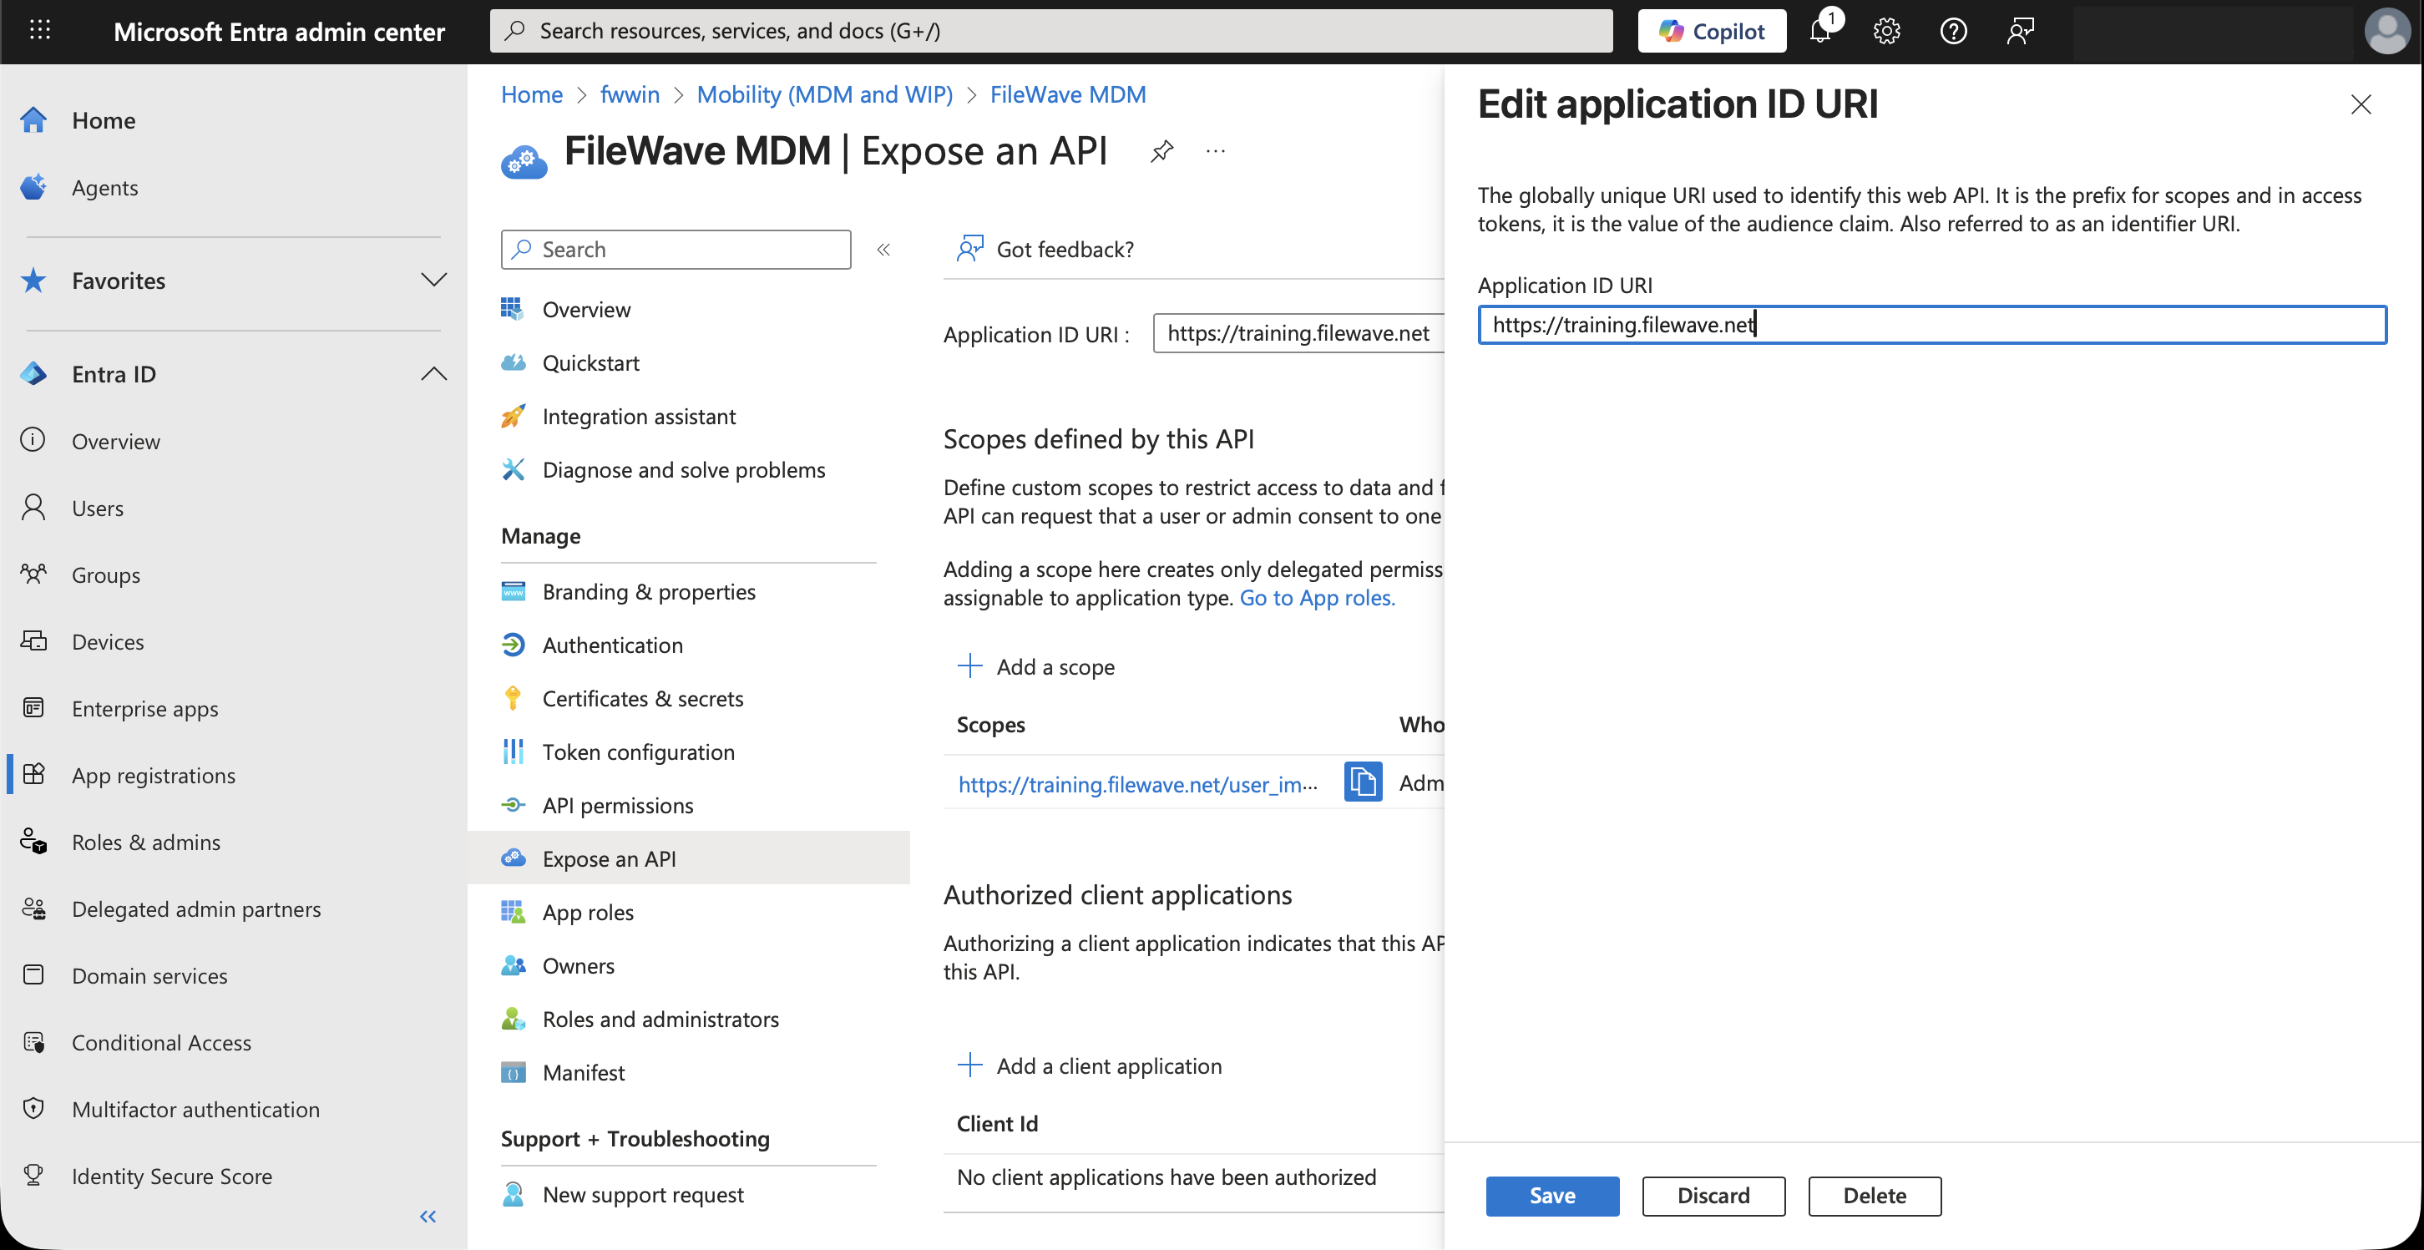Pin the FileWave MDM page
Image resolution: width=2424 pixels, height=1250 pixels.
point(1161,150)
